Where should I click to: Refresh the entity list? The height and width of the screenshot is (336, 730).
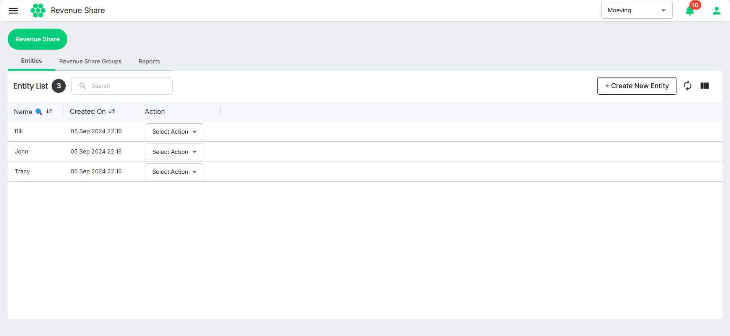coord(688,86)
